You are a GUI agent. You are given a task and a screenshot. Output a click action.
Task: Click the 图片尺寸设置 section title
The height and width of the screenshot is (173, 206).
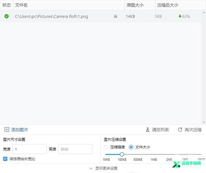pyautogui.click(x=14, y=139)
